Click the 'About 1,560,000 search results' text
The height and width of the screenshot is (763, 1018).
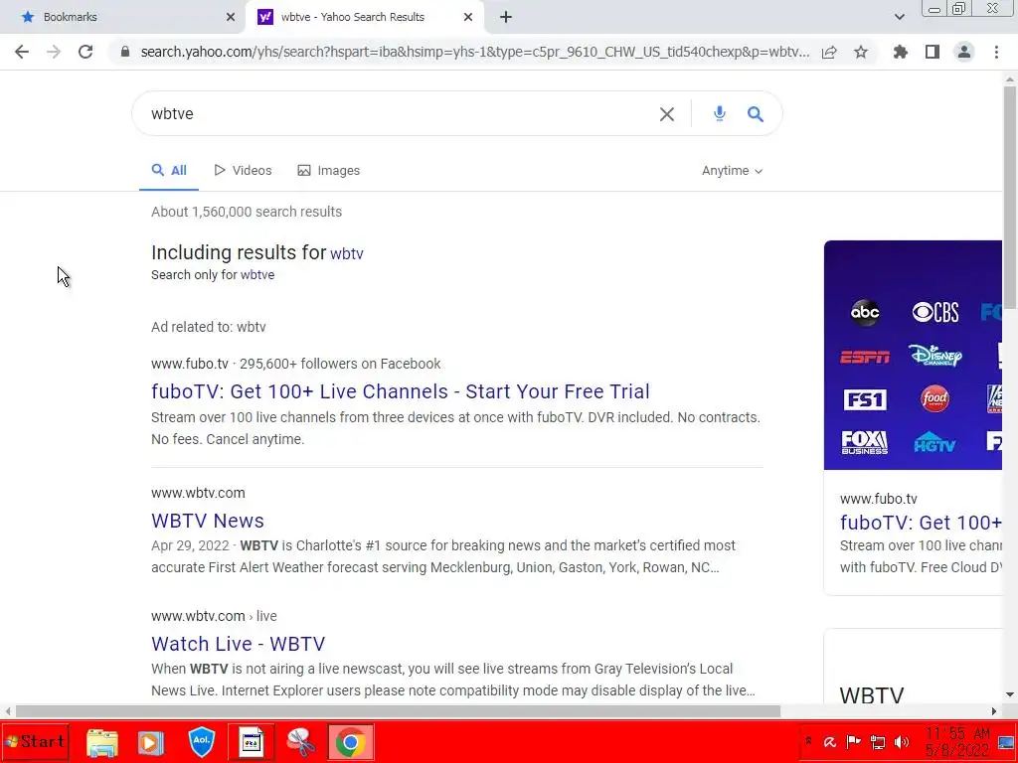coord(247,212)
